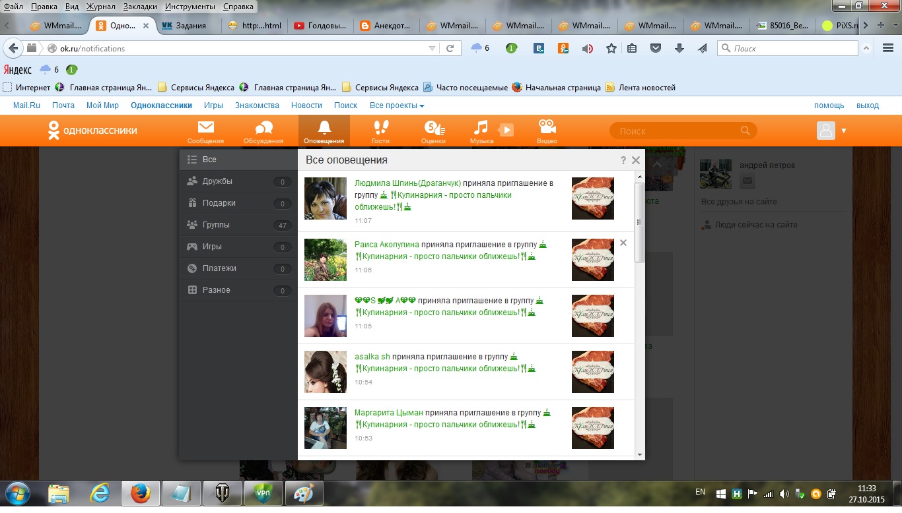Click the browser Поиск search box
Viewport: 902px width, 513px height.
point(788,48)
